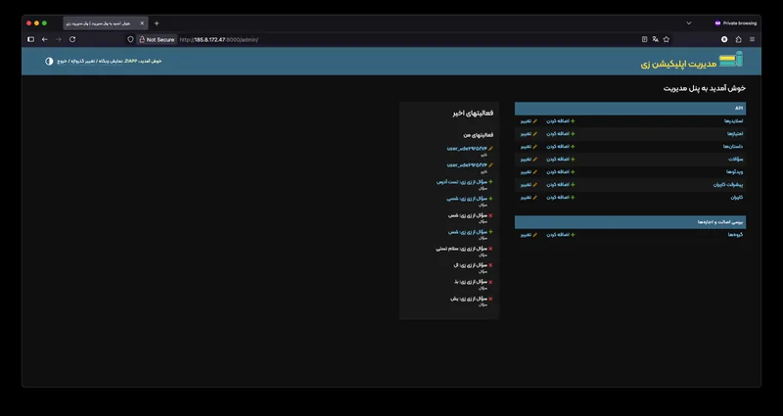Open the داستان‌ها model list
Image resolution: width=783 pixels, height=416 pixels.
click(x=733, y=146)
